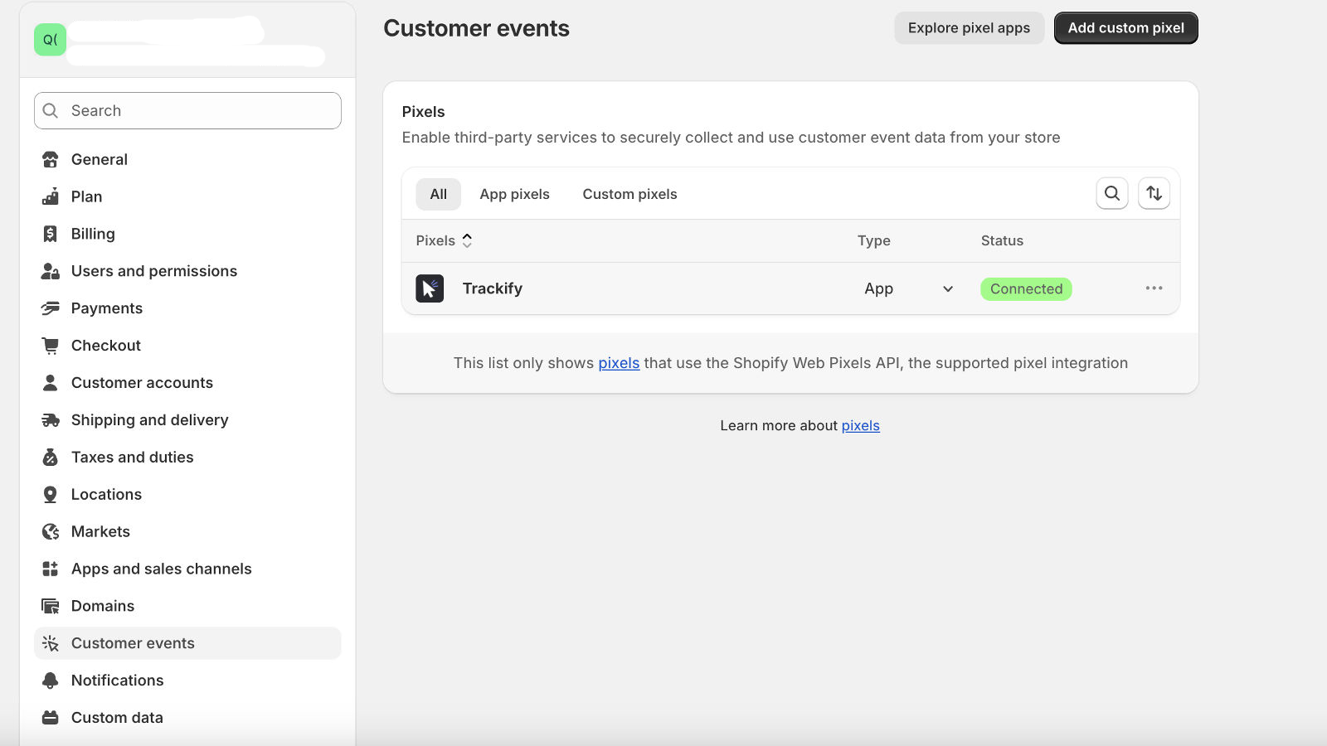This screenshot has width=1327, height=746.
Task: Open the three-dot menu for Trackify
Action: pyautogui.click(x=1154, y=288)
